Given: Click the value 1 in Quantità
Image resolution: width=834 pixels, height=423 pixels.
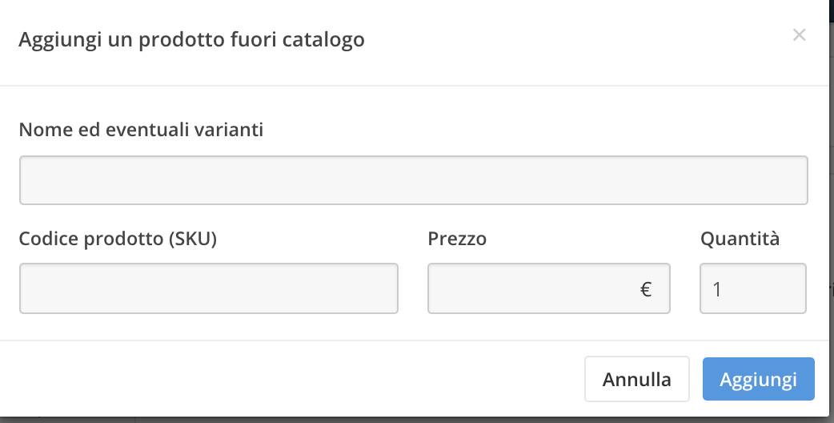Looking at the screenshot, I should [x=717, y=289].
